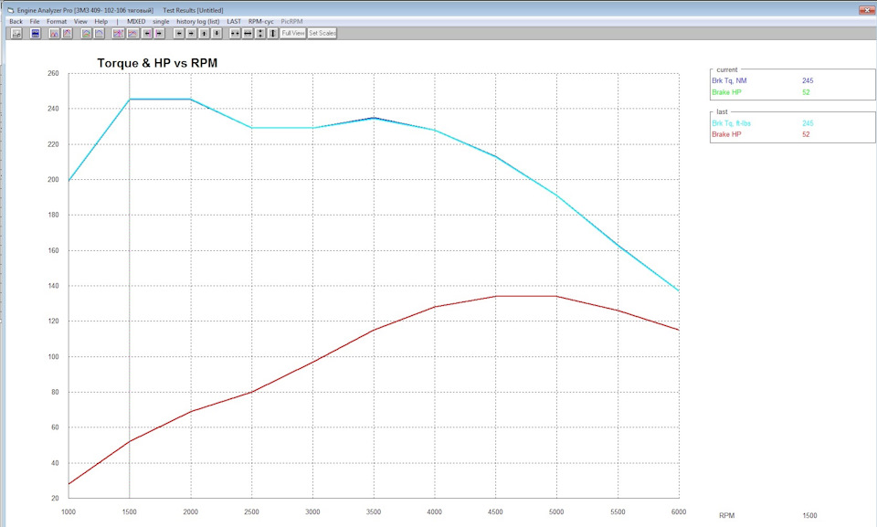Shift the graph left with the left arrow button

coord(179,34)
